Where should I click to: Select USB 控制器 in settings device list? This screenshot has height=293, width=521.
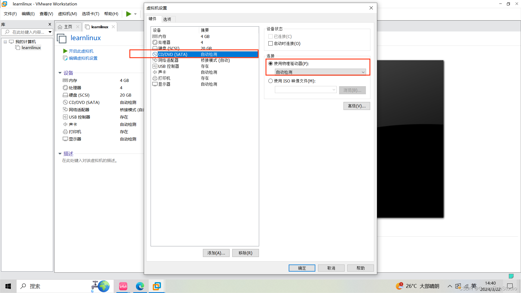[x=205, y=66]
